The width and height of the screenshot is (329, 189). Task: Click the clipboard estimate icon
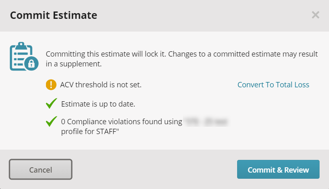[24, 56]
